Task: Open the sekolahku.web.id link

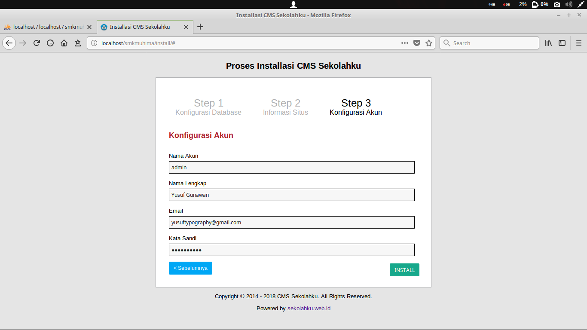Action: point(309,308)
